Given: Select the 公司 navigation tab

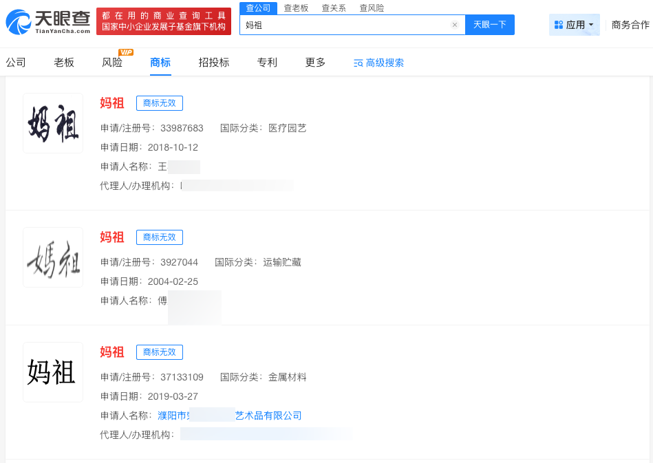Looking at the screenshot, I should 16,62.
